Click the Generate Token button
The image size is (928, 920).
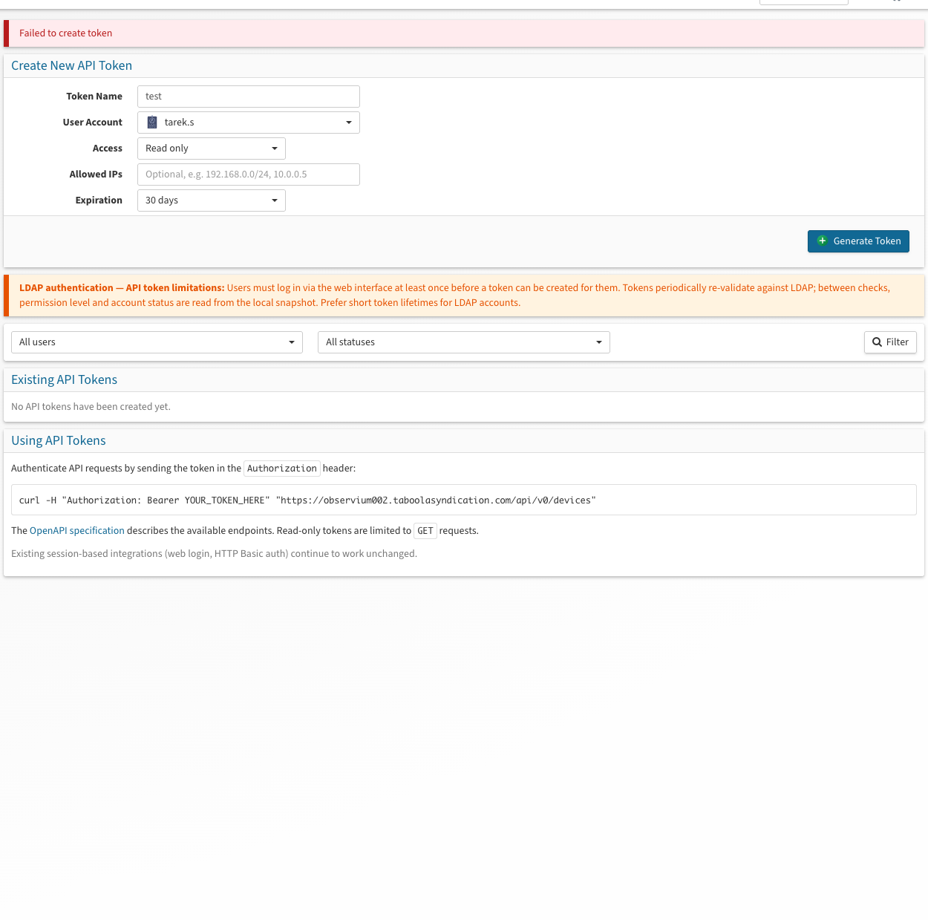pos(858,241)
